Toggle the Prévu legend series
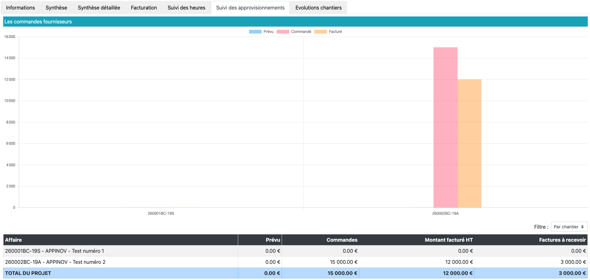 click(x=261, y=32)
